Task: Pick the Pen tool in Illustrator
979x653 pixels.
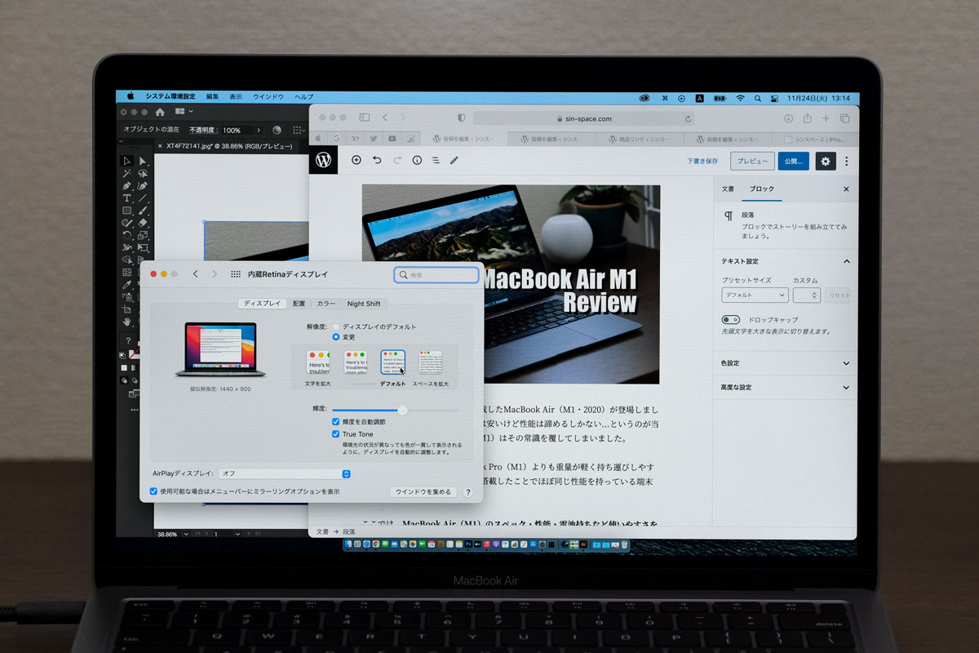Action: pos(126,185)
